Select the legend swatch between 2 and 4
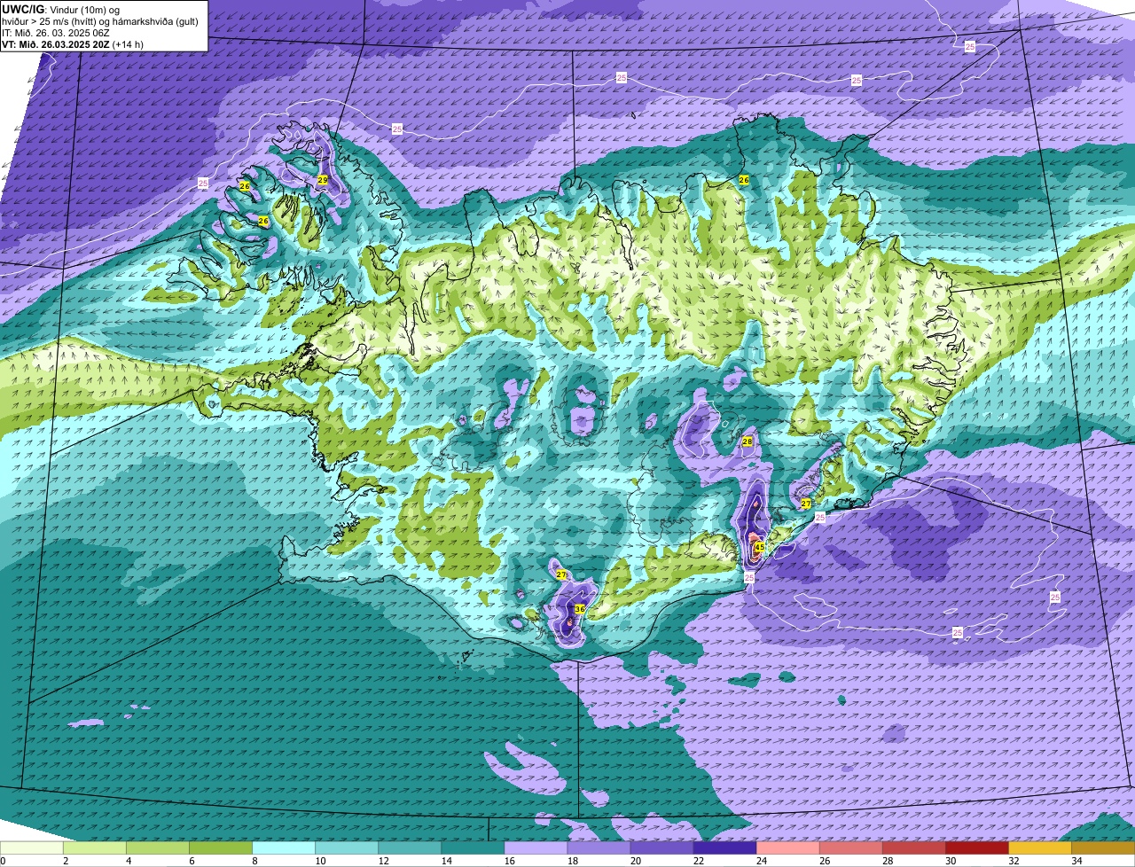The image size is (1135, 867). pyautogui.click(x=95, y=847)
